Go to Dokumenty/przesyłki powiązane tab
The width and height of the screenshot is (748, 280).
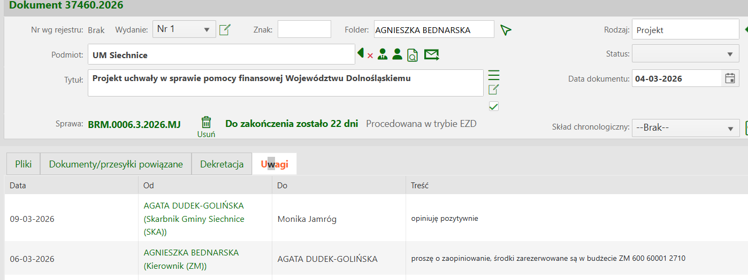point(116,164)
